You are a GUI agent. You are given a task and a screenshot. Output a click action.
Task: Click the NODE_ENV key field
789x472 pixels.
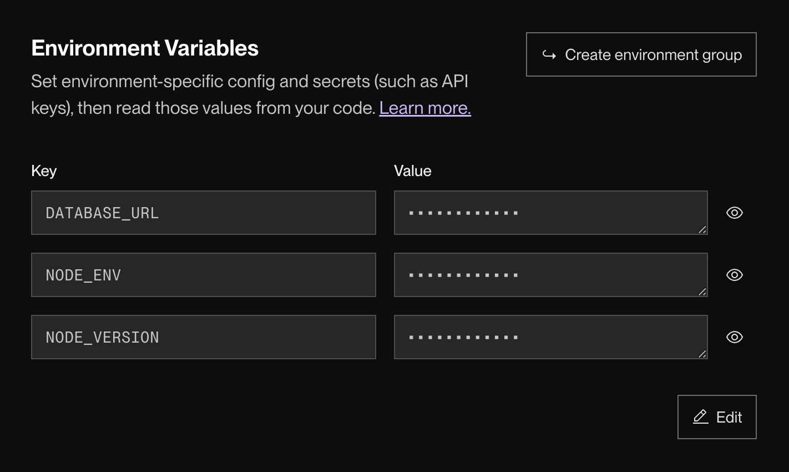coord(204,275)
